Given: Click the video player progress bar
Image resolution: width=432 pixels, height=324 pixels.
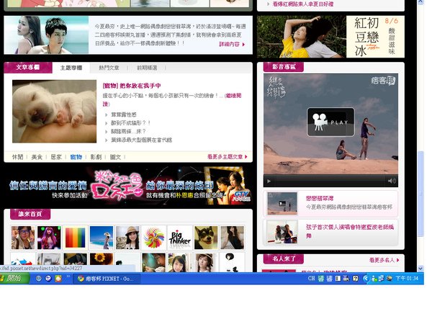Looking at the screenshot, I should pos(330,181).
